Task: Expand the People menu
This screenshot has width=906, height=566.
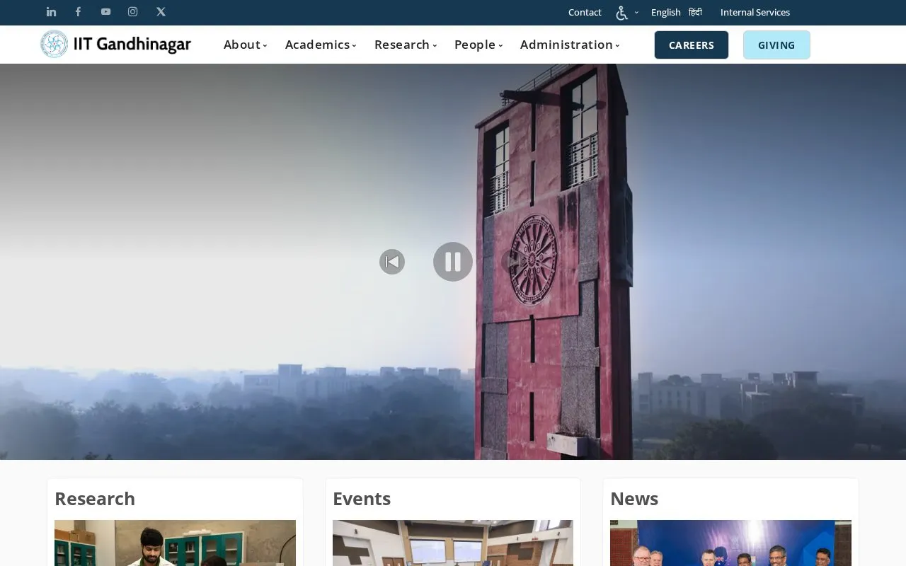Action: pyautogui.click(x=478, y=45)
